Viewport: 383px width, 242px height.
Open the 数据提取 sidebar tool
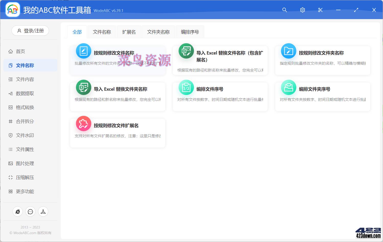[x=25, y=93]
